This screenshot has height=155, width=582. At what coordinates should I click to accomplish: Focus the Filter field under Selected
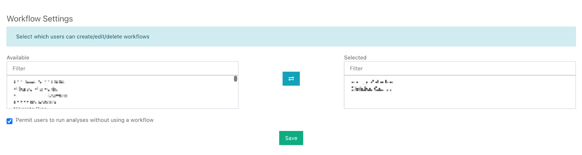460,68
